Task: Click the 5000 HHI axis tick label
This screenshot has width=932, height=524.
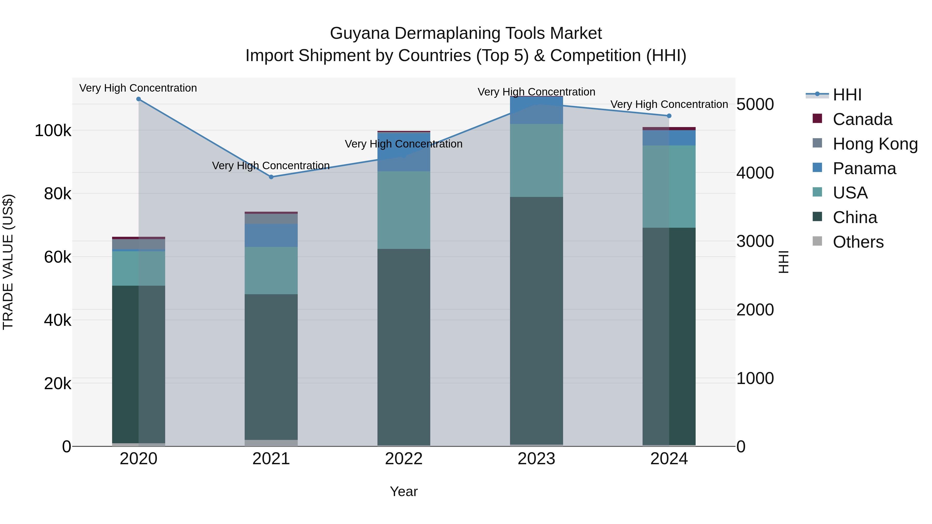Action: (755, 105)
